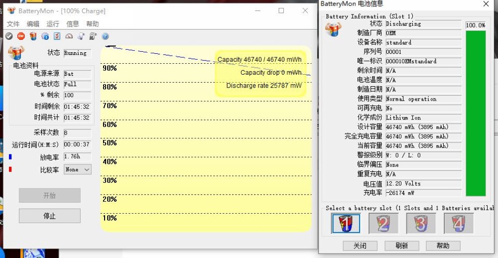Select battery slot 3
This screenshot has height=258, width=498.
pos(421,223)
